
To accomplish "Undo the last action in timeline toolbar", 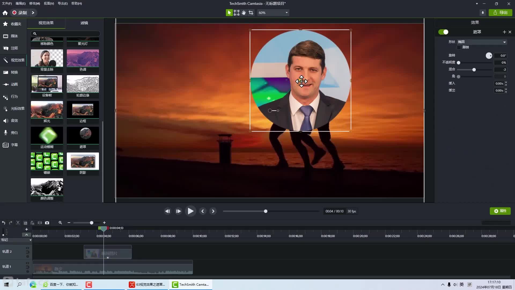I will pos(3,223).
